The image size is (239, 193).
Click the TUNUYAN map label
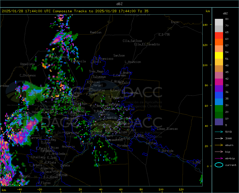(x=62, y=175)
